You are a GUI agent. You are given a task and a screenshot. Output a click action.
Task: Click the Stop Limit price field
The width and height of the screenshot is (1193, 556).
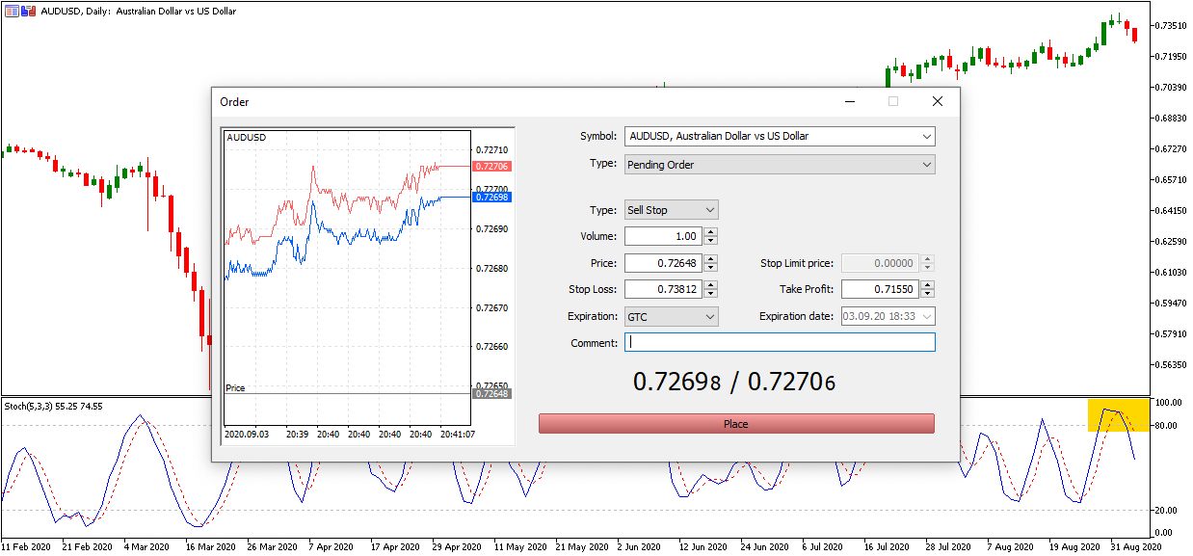point(881,263)
